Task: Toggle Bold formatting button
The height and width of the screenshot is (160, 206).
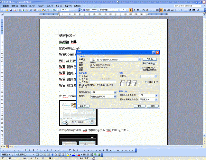Action: point(131,10)
